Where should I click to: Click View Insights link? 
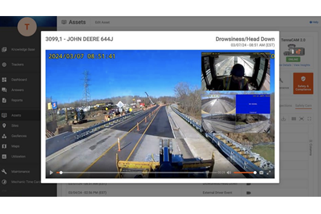pos(302,65)
